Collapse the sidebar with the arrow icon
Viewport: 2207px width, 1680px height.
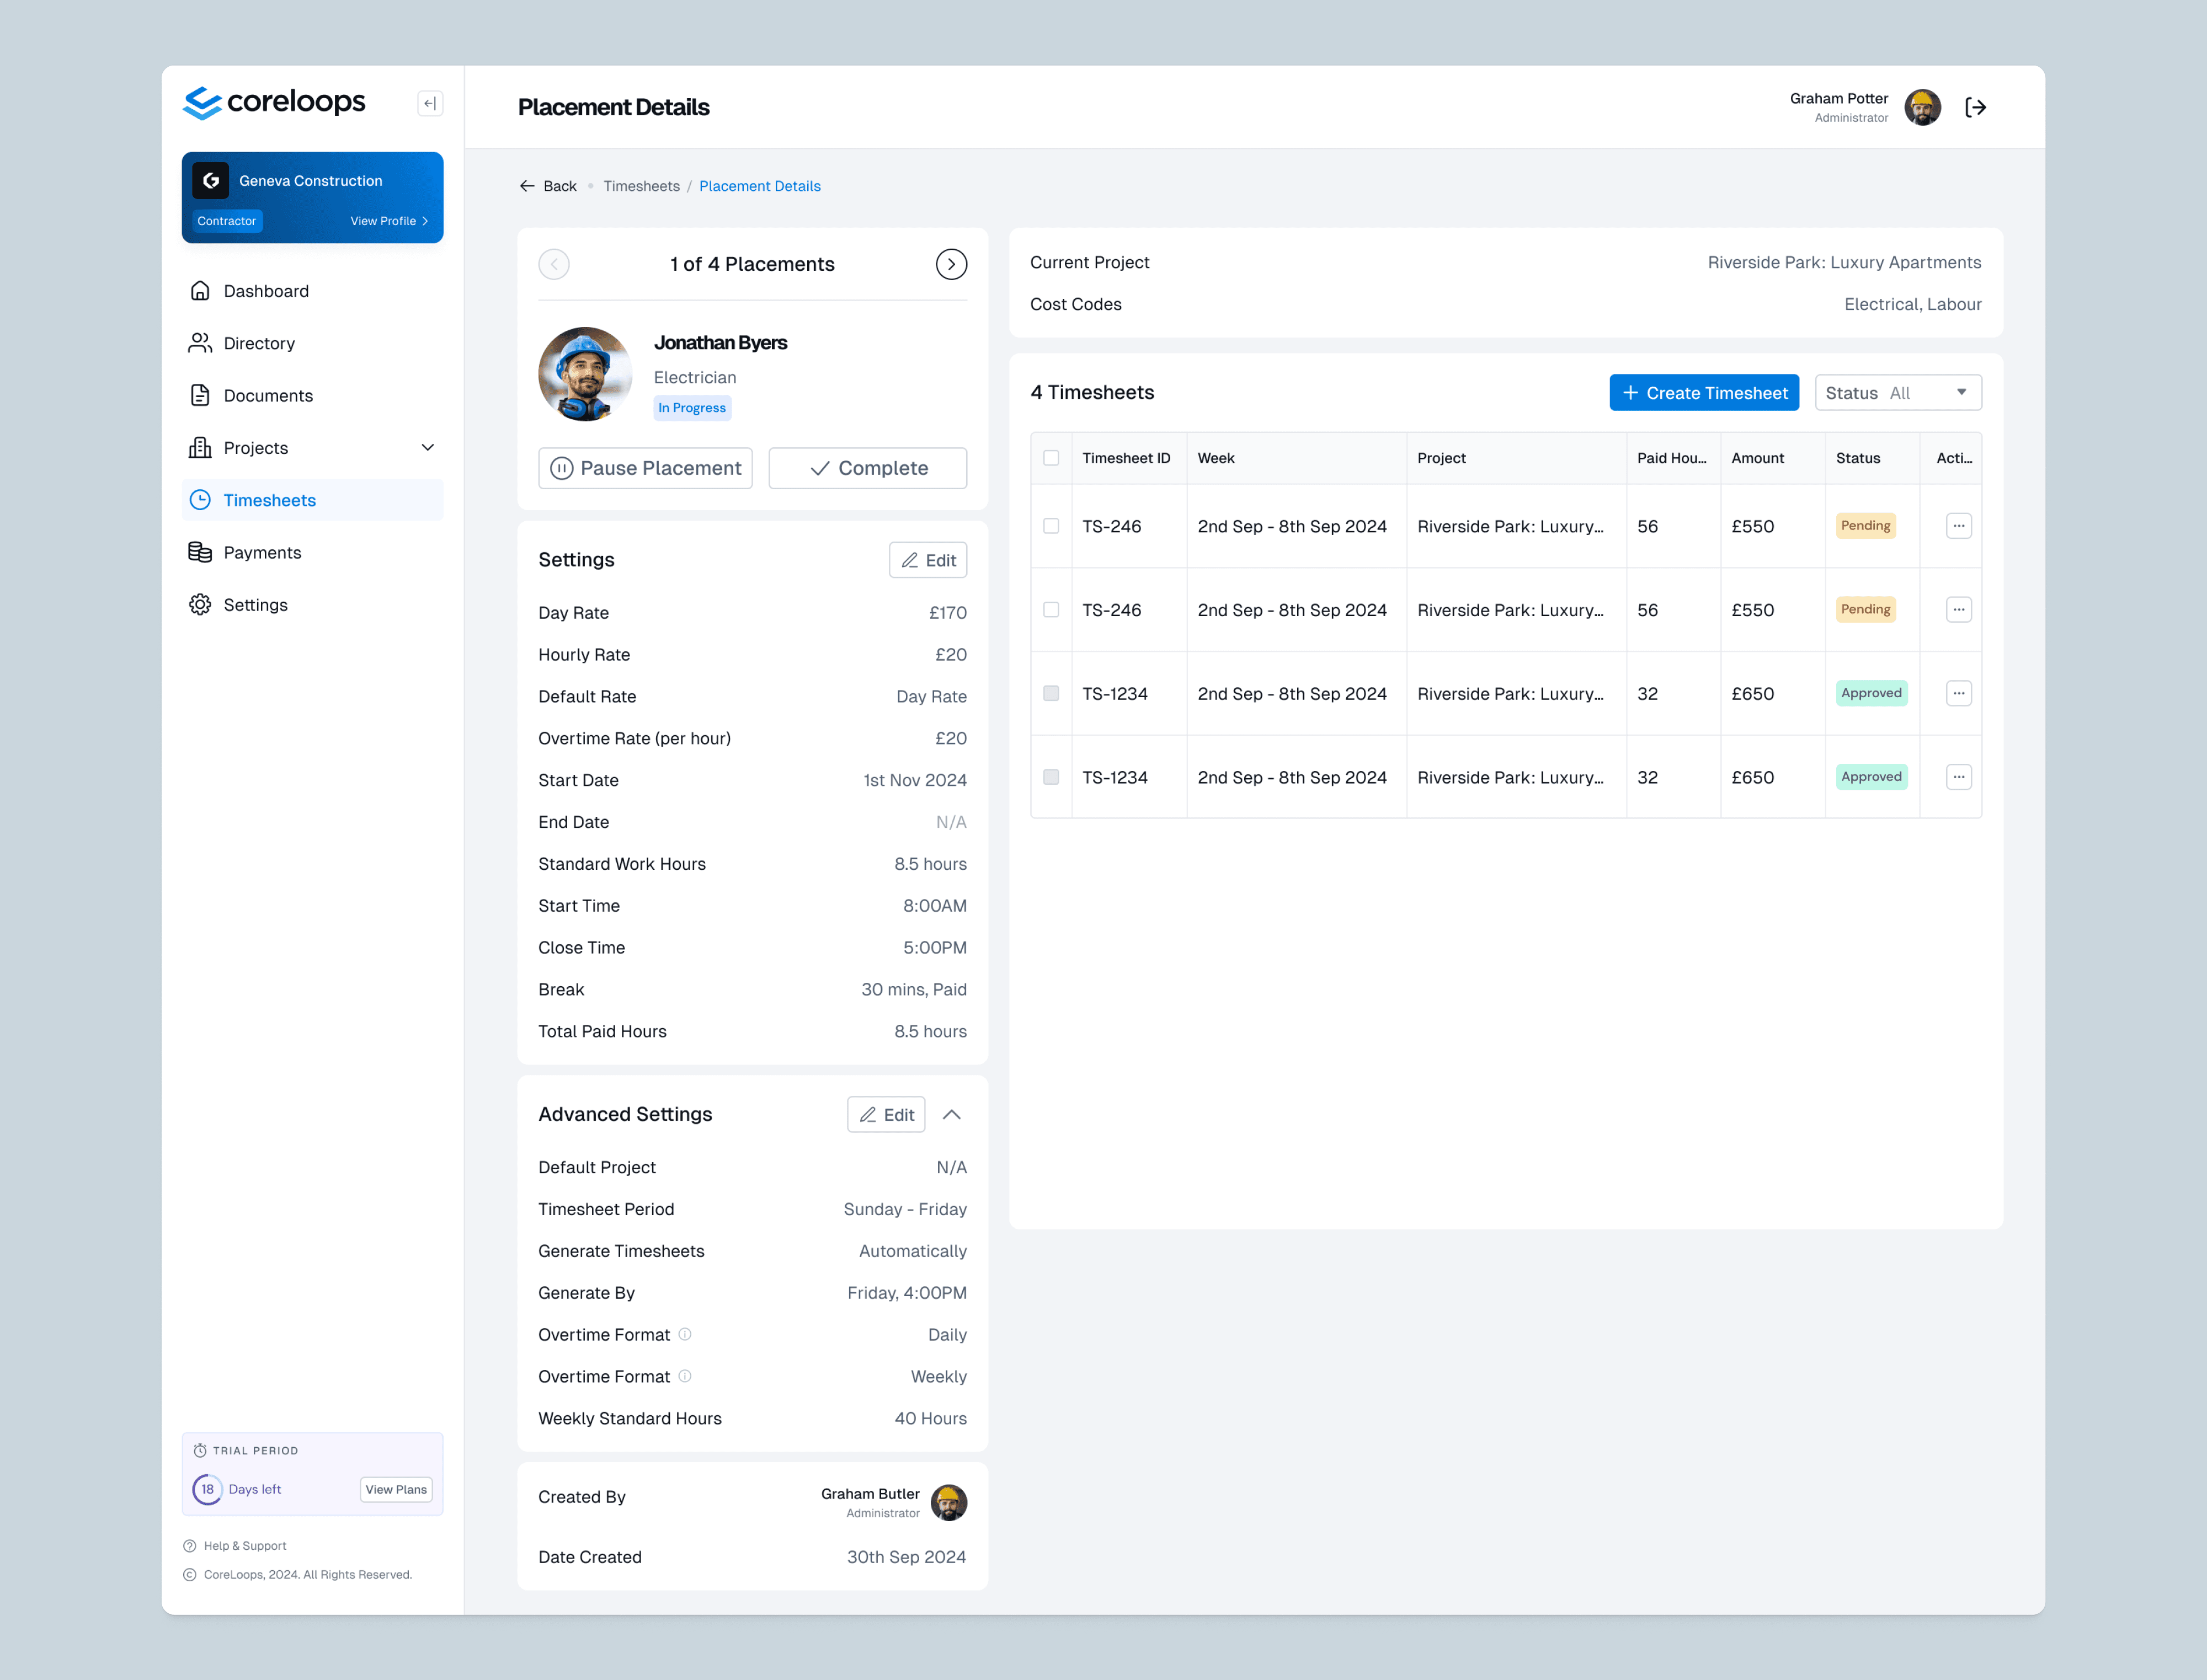pos(430,103)
